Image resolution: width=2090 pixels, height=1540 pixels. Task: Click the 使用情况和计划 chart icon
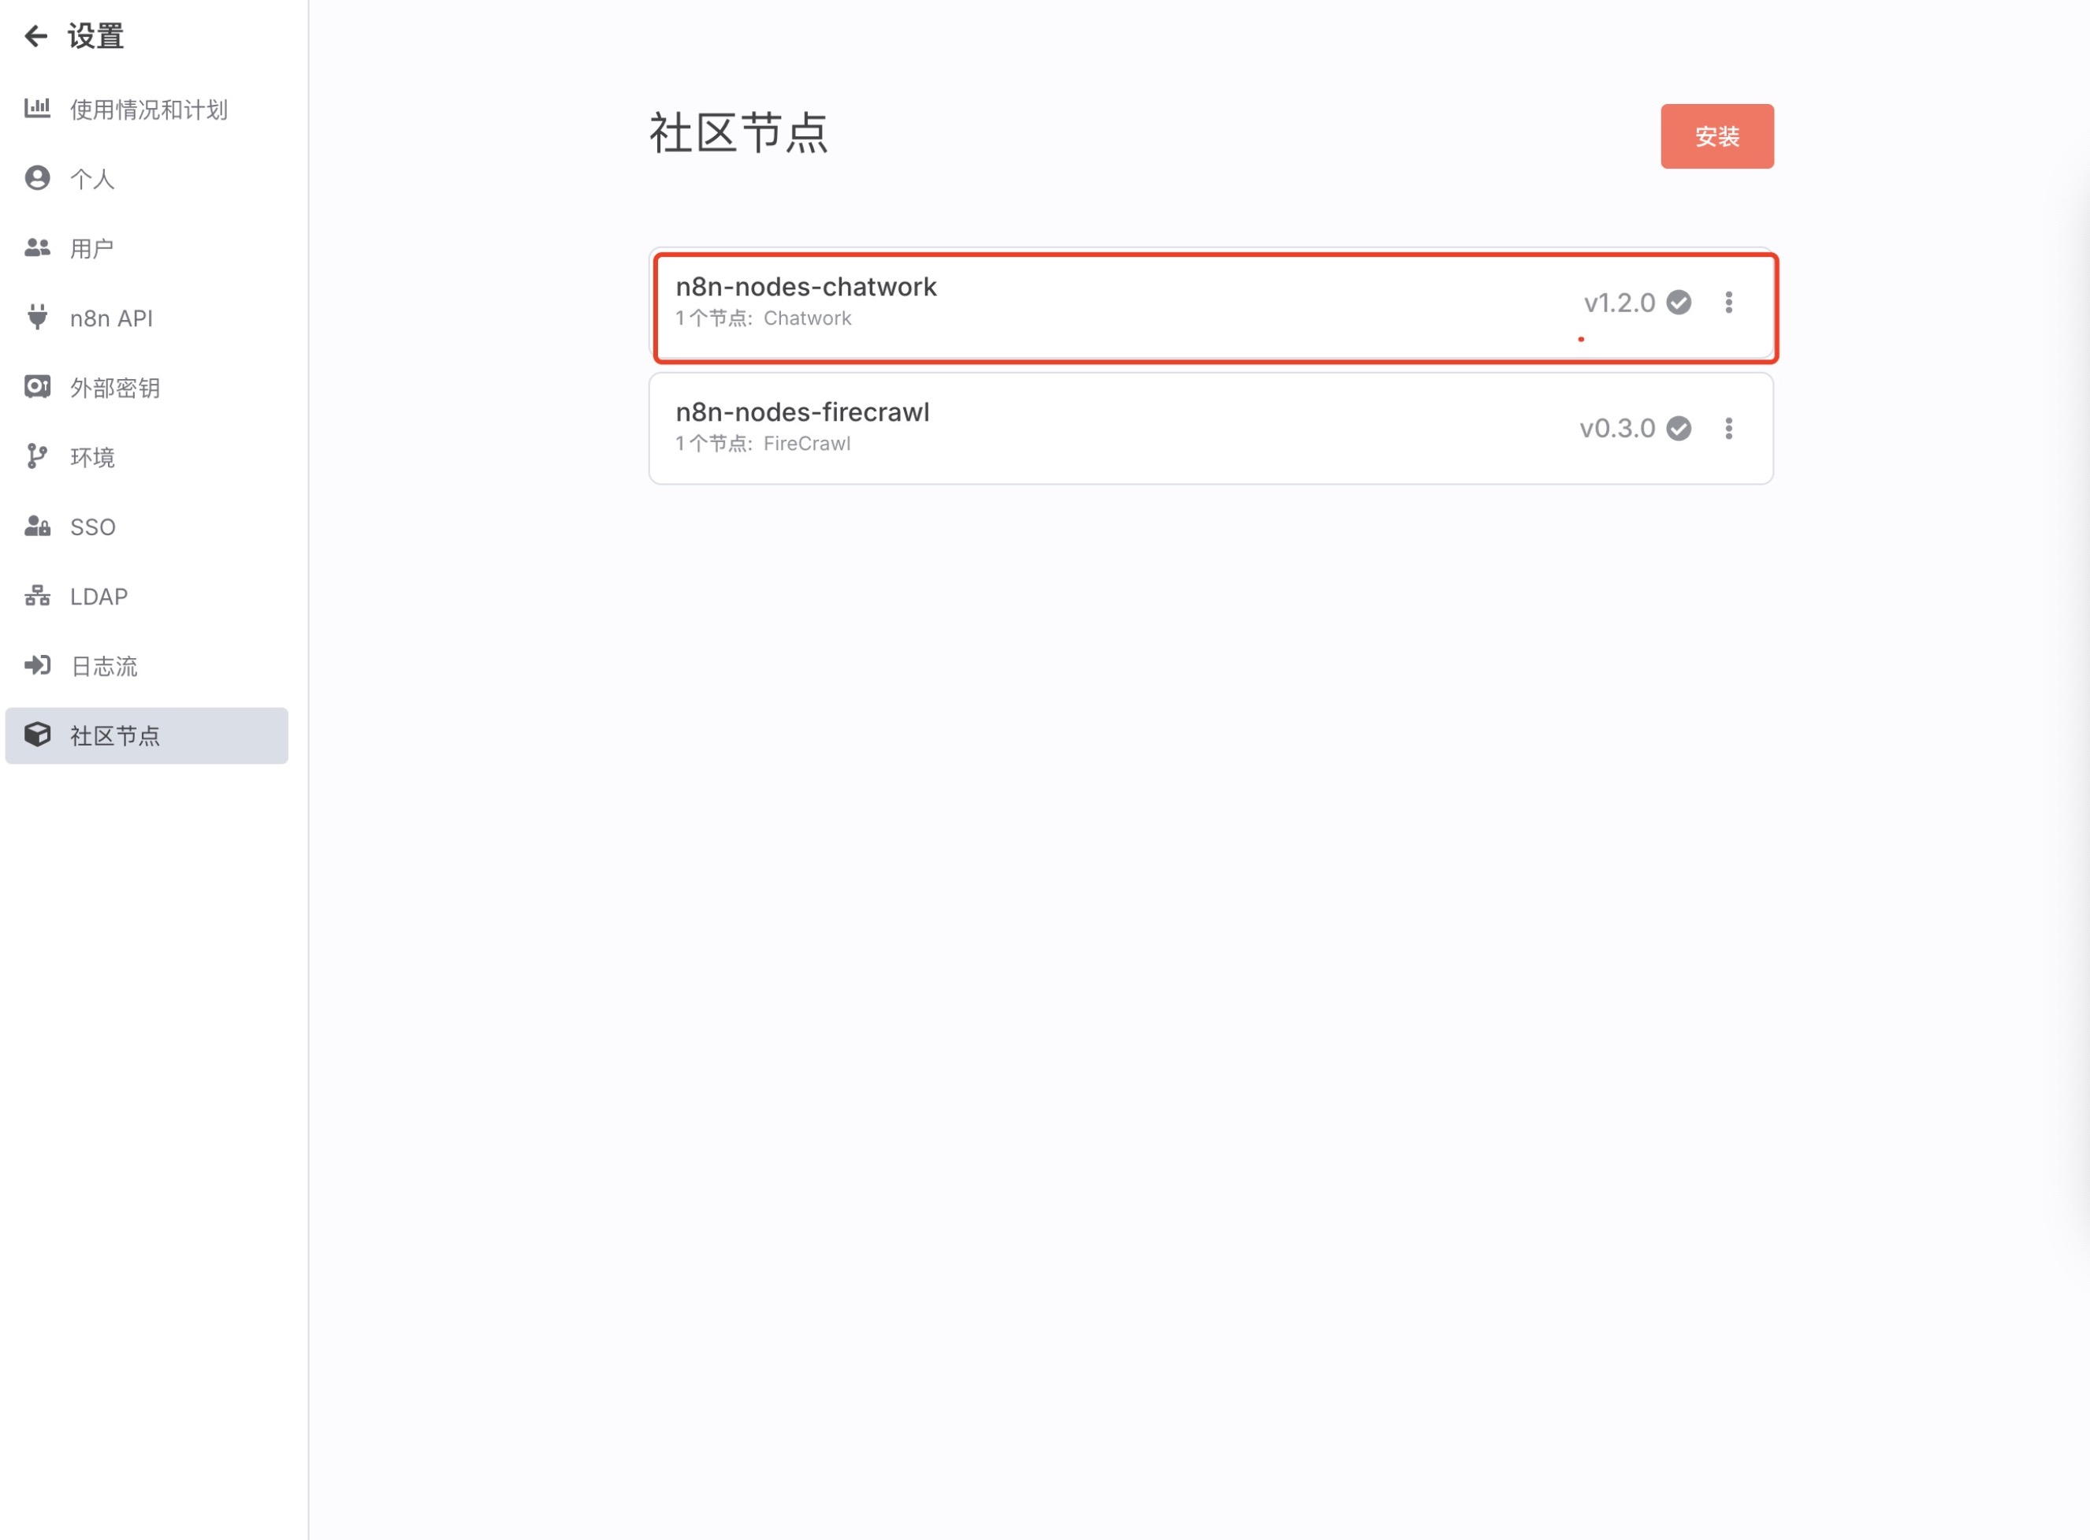37,108
